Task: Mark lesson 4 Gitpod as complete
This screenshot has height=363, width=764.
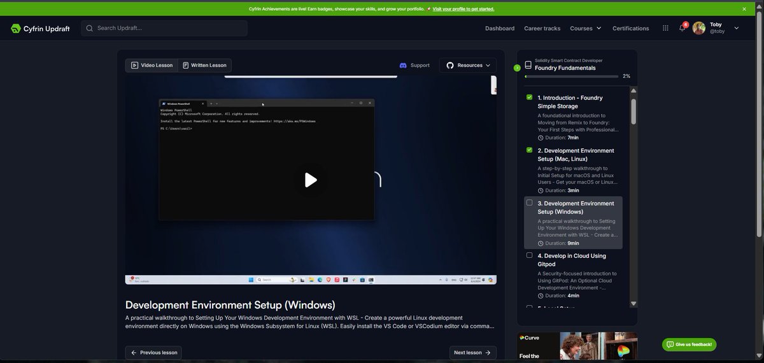Action: click(x=529, y=255)
